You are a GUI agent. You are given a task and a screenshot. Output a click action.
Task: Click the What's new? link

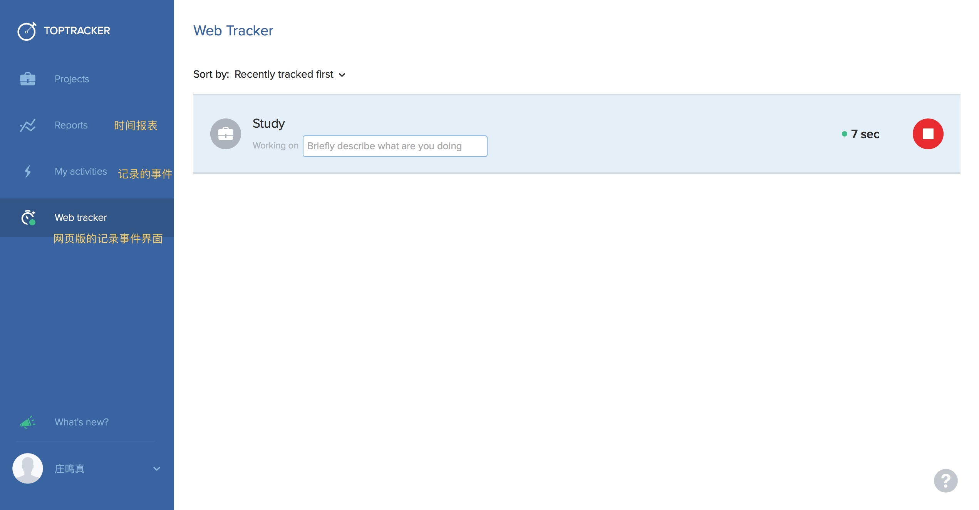pyautogui.click(x=82, y=422)
